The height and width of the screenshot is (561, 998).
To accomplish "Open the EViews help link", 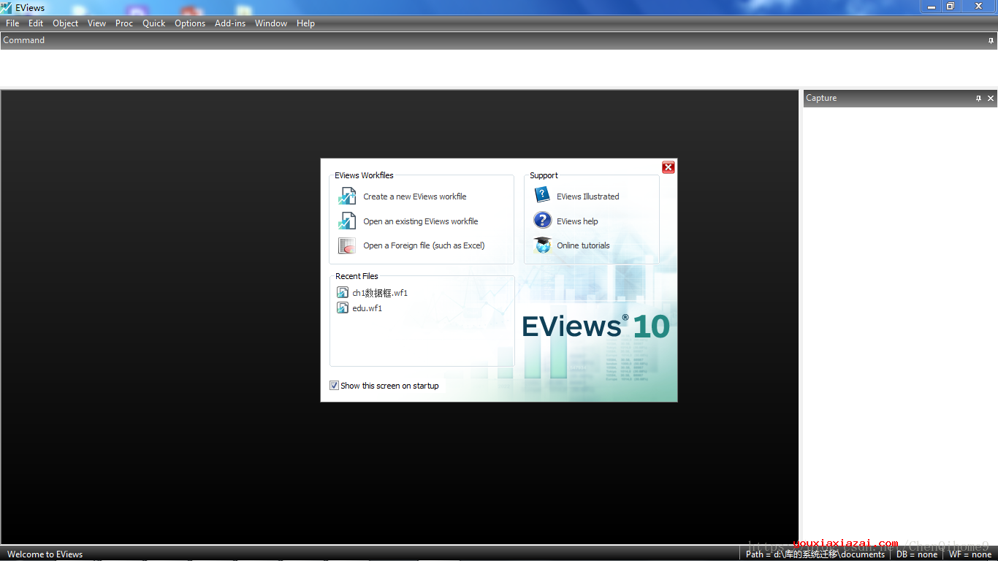I will pyautogui.click(x=577, y=221).
